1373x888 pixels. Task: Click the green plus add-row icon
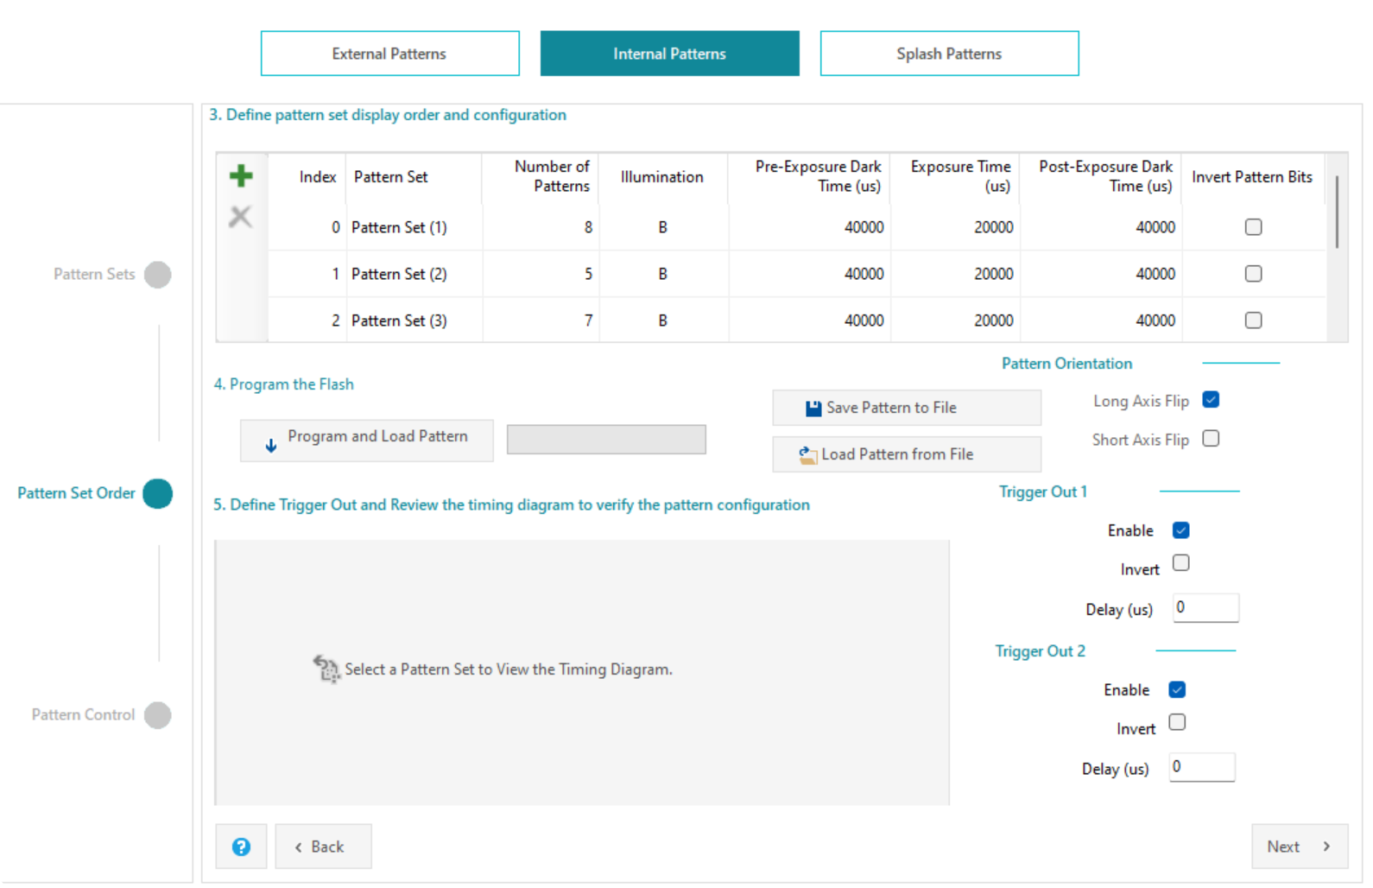(241, 176)
